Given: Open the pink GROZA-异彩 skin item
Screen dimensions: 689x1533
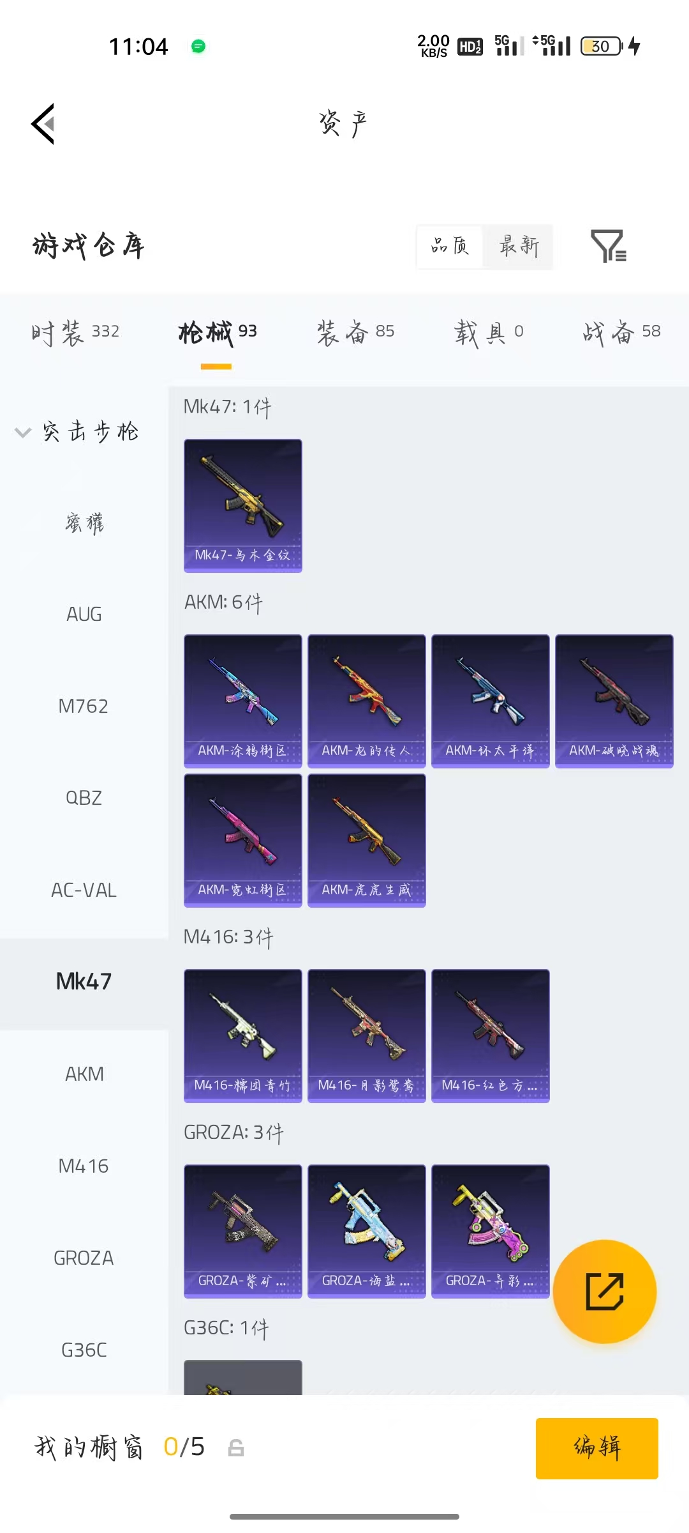Looking at the screenshot, I should pyautogui.click(x=491, y=1231).
